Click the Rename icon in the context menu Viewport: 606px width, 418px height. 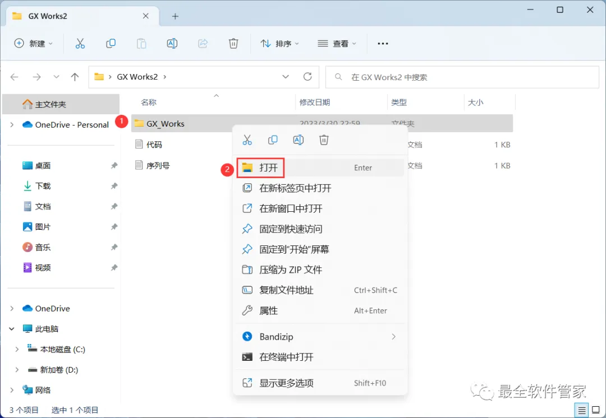(x=299, y=140)
